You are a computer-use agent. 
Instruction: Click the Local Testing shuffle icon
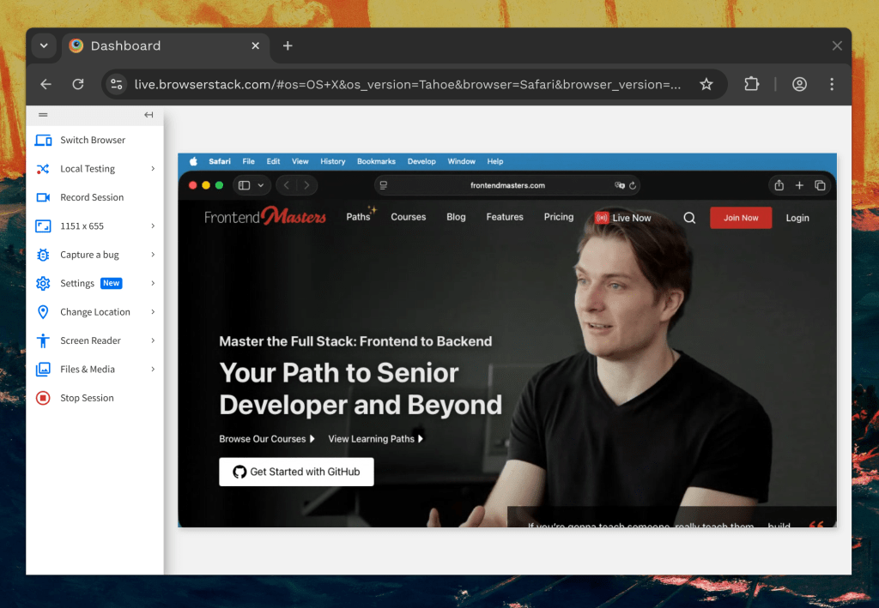click(43, 169)
